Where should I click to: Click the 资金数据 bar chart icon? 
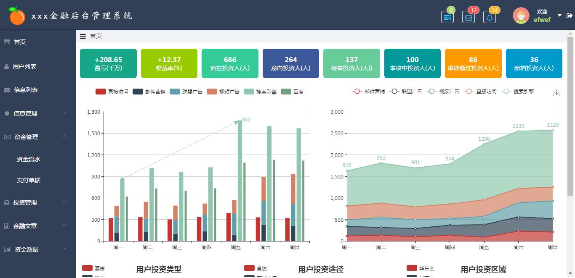(7, 249)
